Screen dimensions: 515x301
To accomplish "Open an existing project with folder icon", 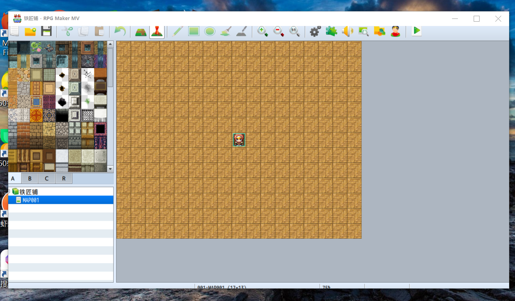I will tap(30, 31).
